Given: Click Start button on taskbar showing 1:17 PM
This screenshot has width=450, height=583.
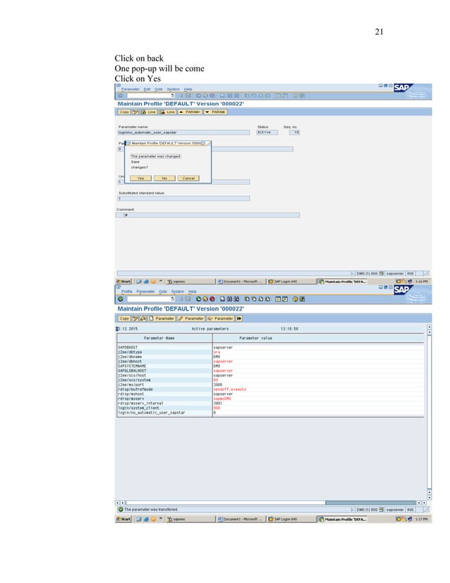Looking at the screenshot, I should point(123,519).
